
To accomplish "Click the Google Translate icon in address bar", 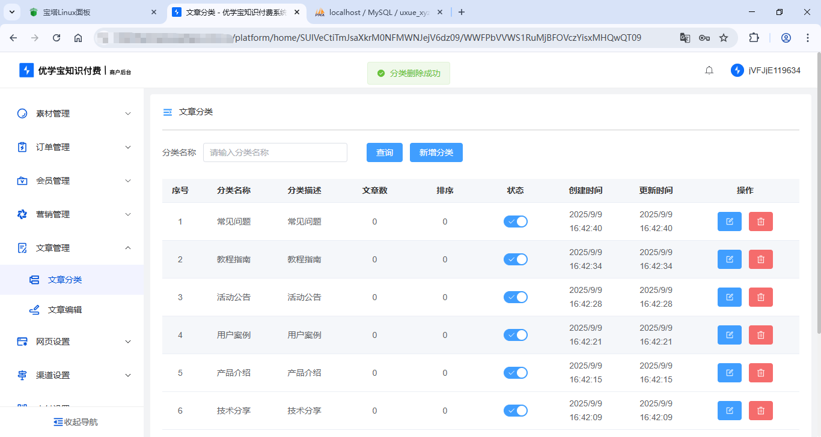I will (x=685, y=38).
